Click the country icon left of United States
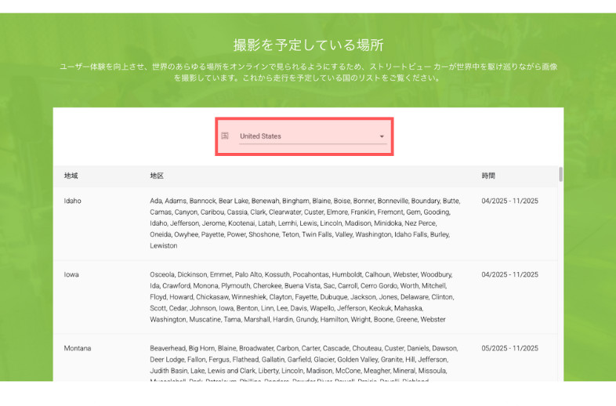This screenshot has height=406, width=616. (x=225, y=136)
